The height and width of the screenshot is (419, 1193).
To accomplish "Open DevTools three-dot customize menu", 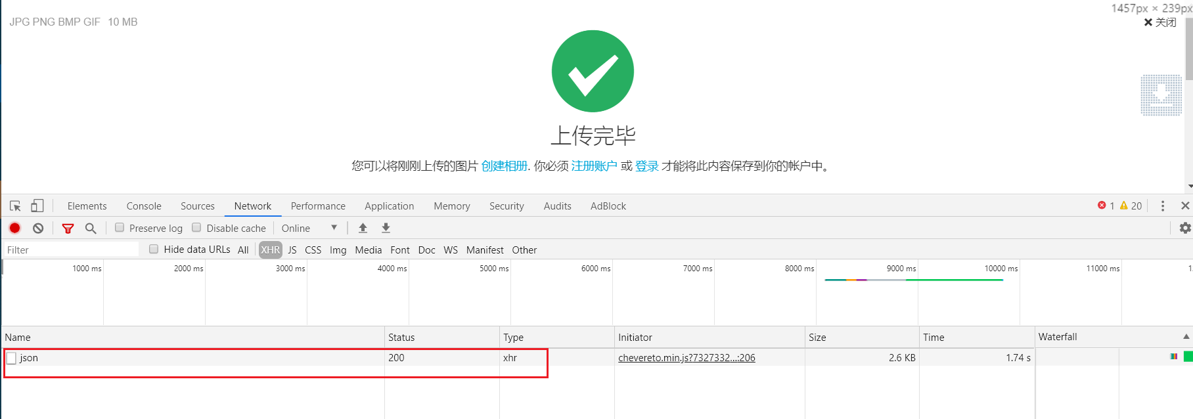I will [1163, 206].
